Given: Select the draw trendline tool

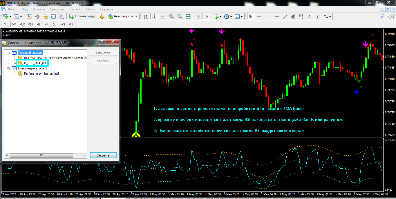Looking at the screenshot, I should tap(285, 16).
